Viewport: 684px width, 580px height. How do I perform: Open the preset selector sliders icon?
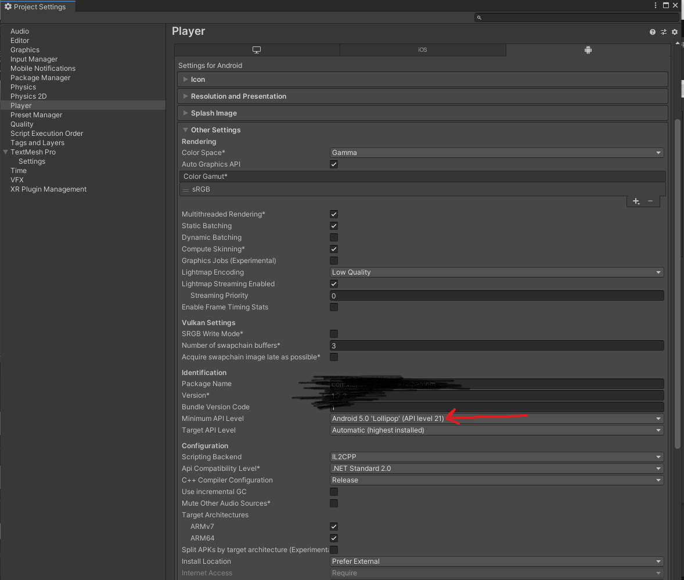click(x=664, y=32)
